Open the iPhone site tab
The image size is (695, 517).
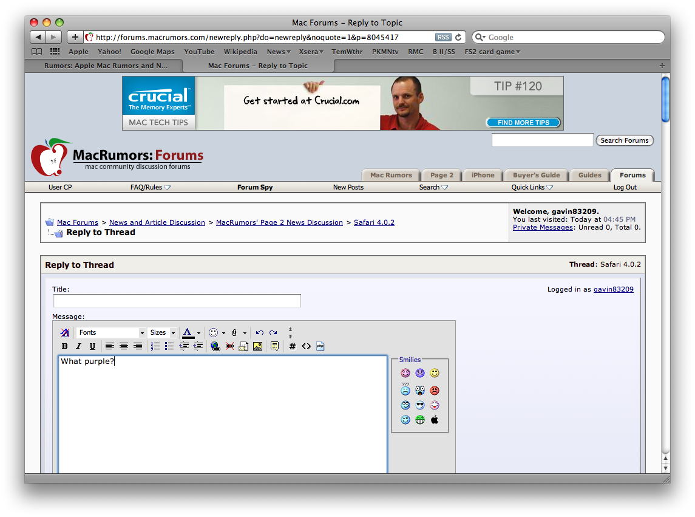pyautogui.click(x=483, y=176)
